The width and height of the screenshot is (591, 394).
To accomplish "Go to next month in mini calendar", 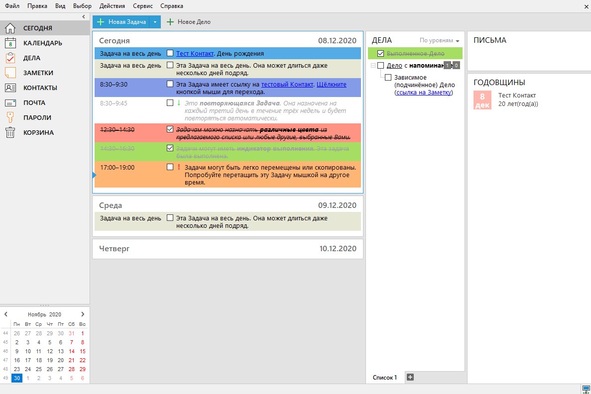I will (x=83, y=314).
